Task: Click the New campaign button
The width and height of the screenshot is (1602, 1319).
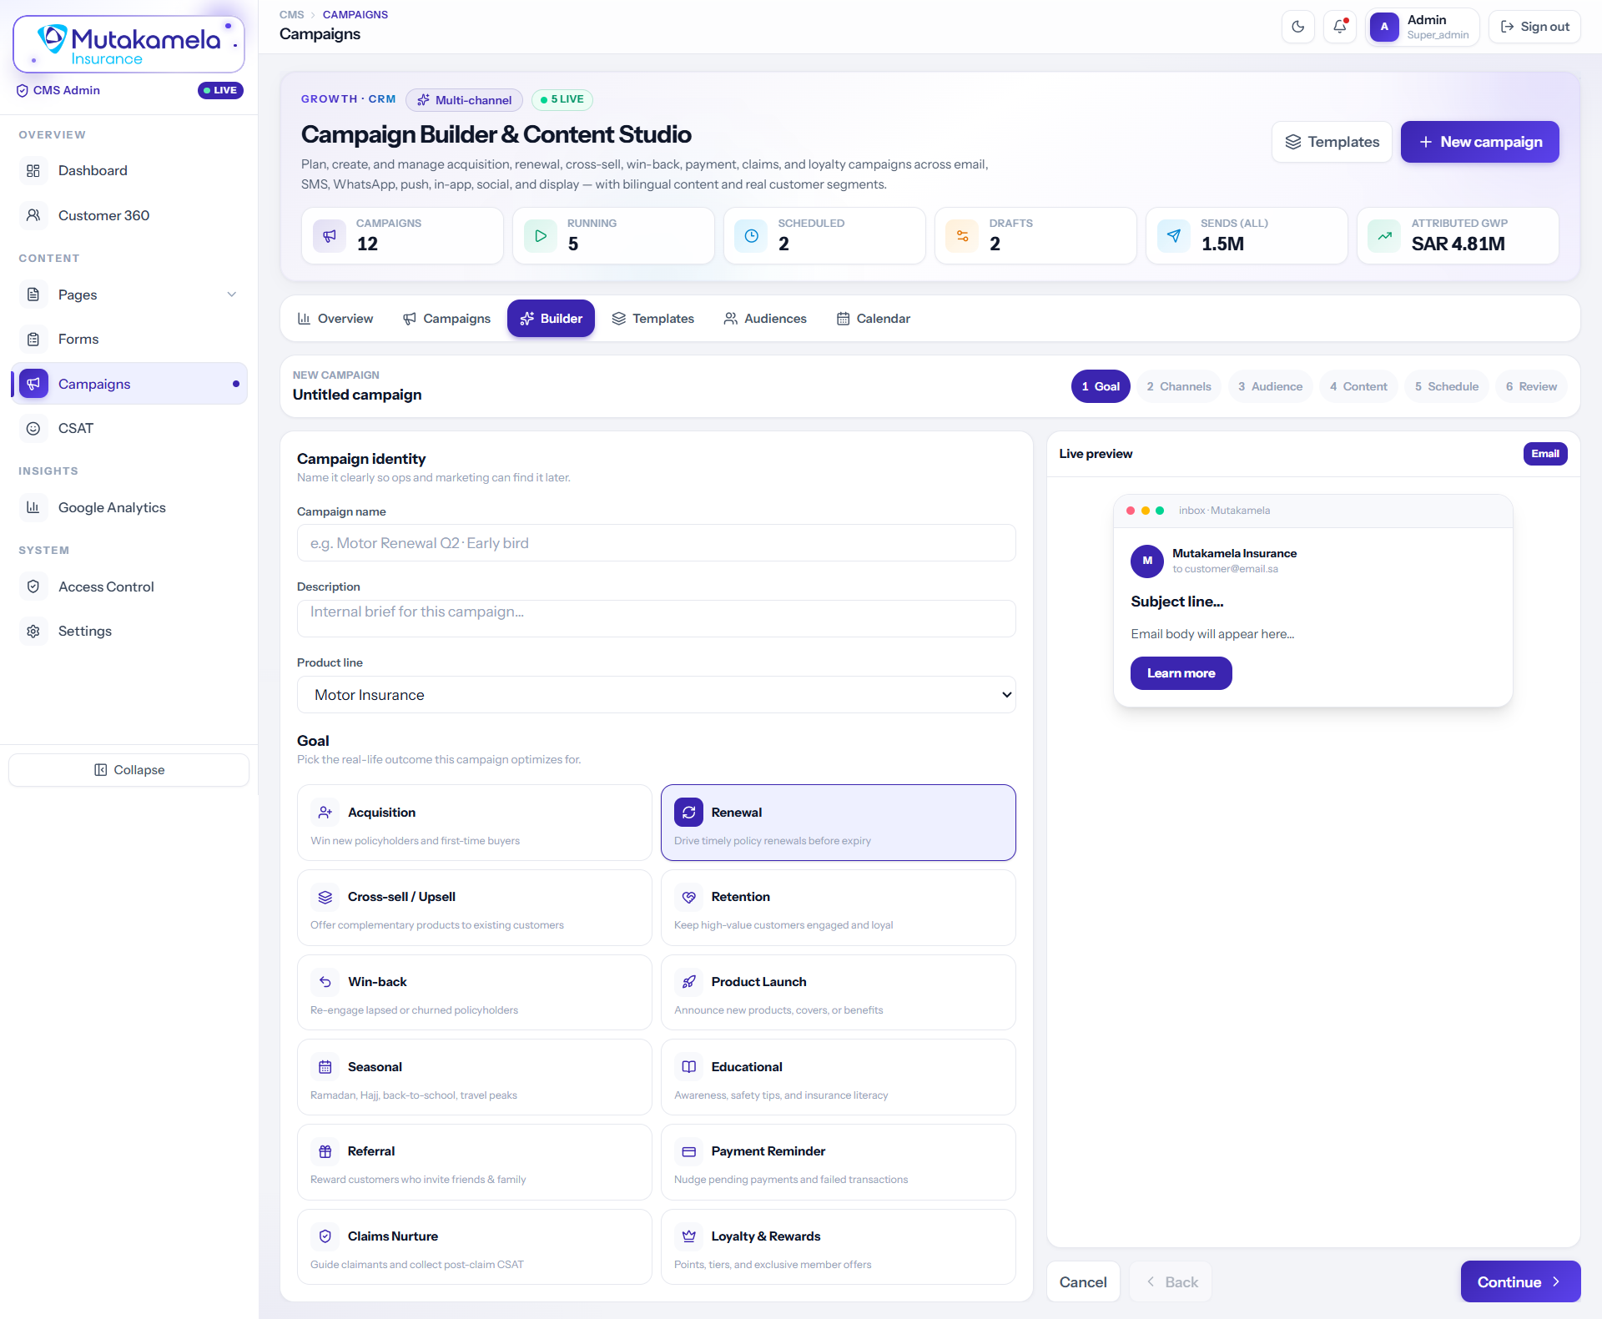Action: [x=1480, y=142]
